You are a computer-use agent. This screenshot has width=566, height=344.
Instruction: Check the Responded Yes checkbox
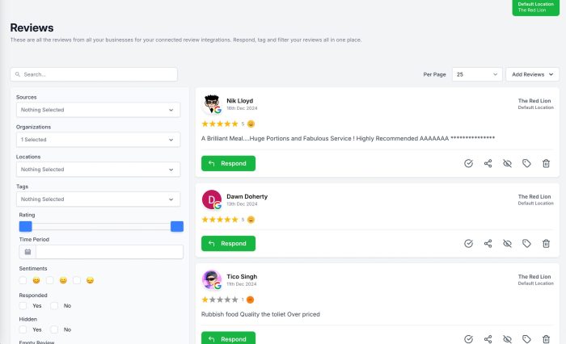pos(23,306)
